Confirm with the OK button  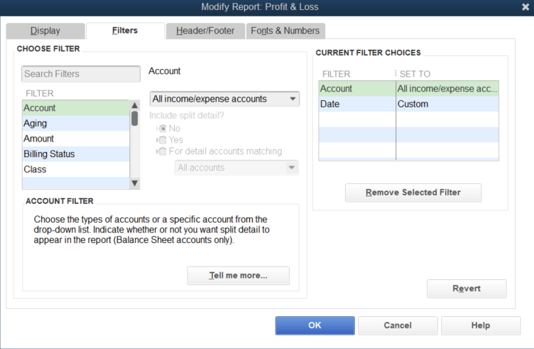(315, 326)
